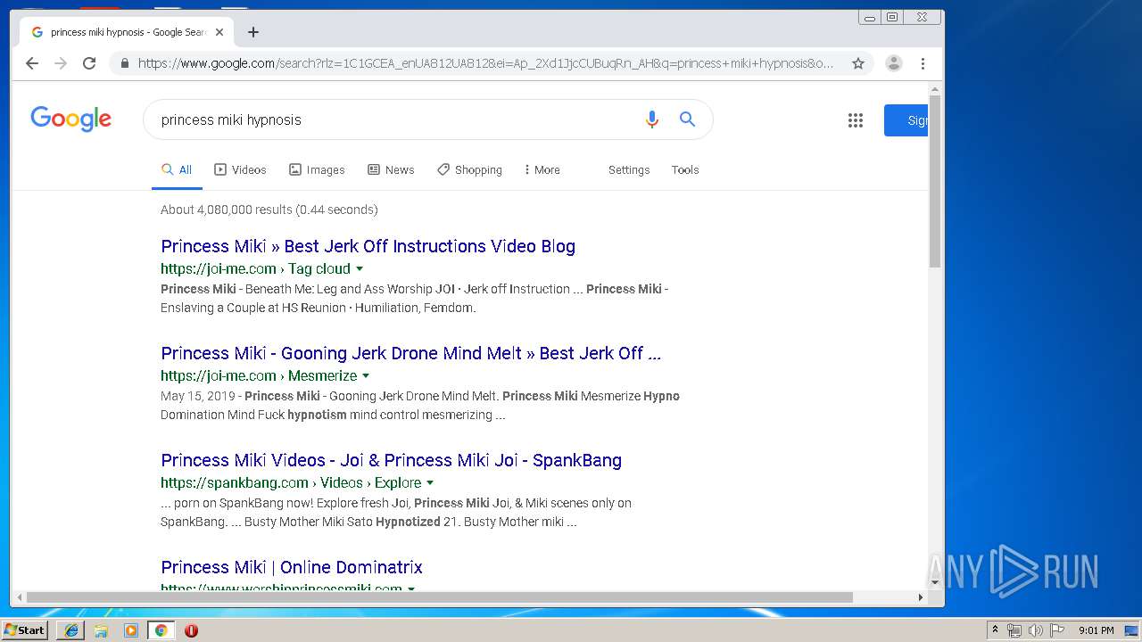Expand the Tag cloud result dropdown arrow
The width and height of the screenshot is (1142, 642).
click(360, 268)
